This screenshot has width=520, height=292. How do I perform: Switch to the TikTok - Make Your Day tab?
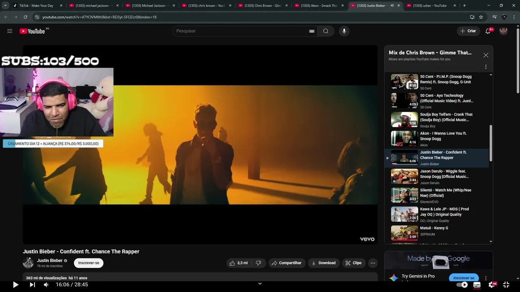tap(37, 6)
